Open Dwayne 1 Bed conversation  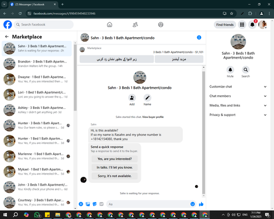(37, 79)
